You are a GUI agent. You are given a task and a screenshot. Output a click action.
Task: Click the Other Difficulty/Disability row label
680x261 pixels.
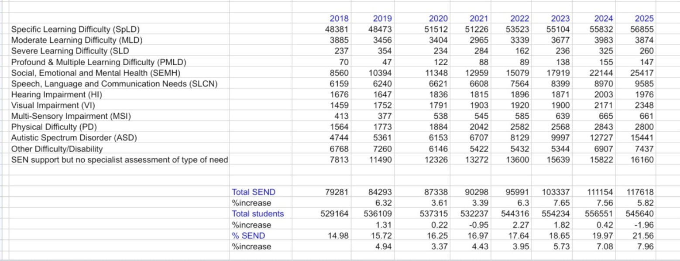[x=57, y=149]
